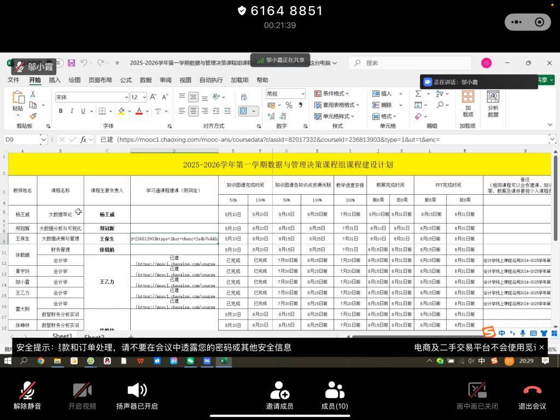This screenshot has height=420, width=560.
Task: Click the 加载项 add-ins icon
Action: point(468,103)
